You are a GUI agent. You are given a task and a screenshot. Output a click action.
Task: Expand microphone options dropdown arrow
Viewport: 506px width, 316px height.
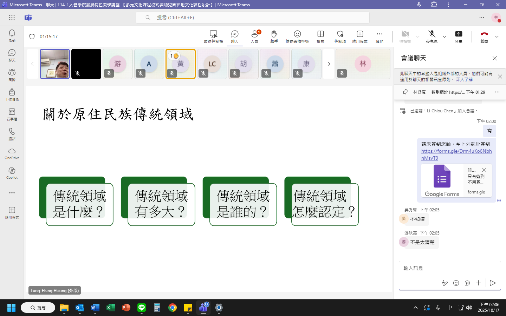tap(445, 37)
